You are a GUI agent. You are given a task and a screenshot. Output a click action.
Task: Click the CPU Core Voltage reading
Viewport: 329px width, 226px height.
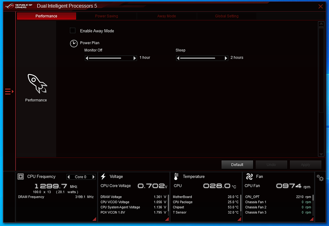coord(152,186)
